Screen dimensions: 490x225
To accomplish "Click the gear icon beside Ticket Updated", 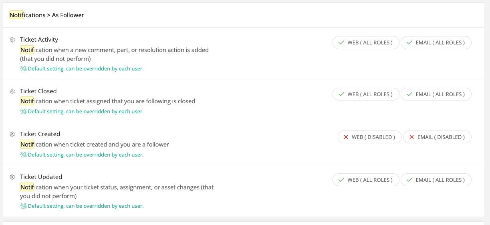I will [12, 177].
